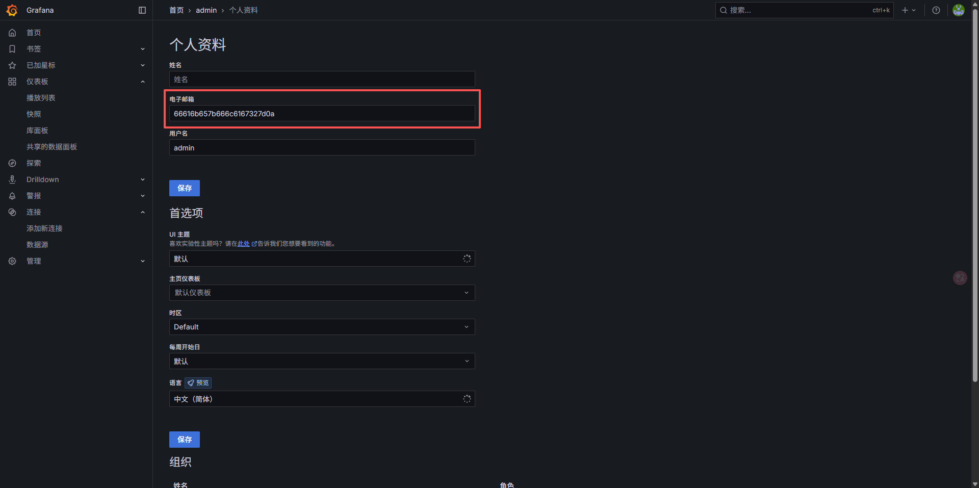Expand the Drilldown section chevron
The height and width of the screenshot is (488, 979).
pyautogui.click(x=143, y=179)
